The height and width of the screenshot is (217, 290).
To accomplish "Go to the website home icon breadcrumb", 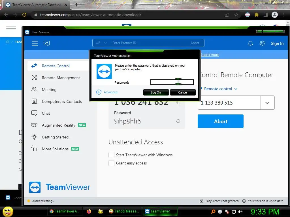I will [7, 42].
